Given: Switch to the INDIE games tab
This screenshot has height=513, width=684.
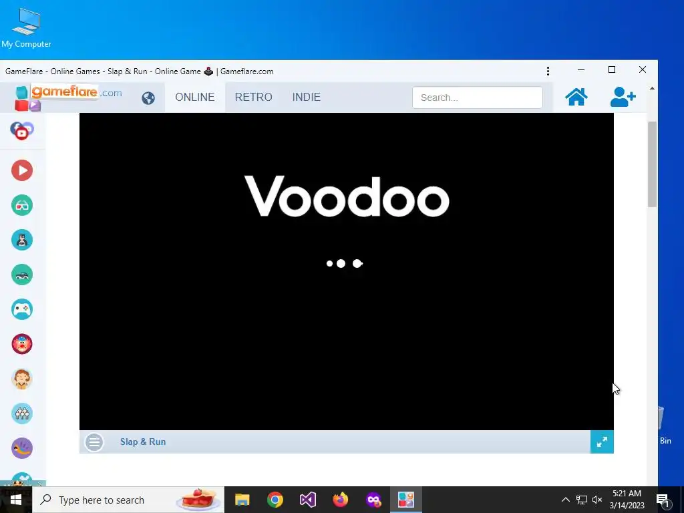Looking at the screenshot, I should pos(306,98).
